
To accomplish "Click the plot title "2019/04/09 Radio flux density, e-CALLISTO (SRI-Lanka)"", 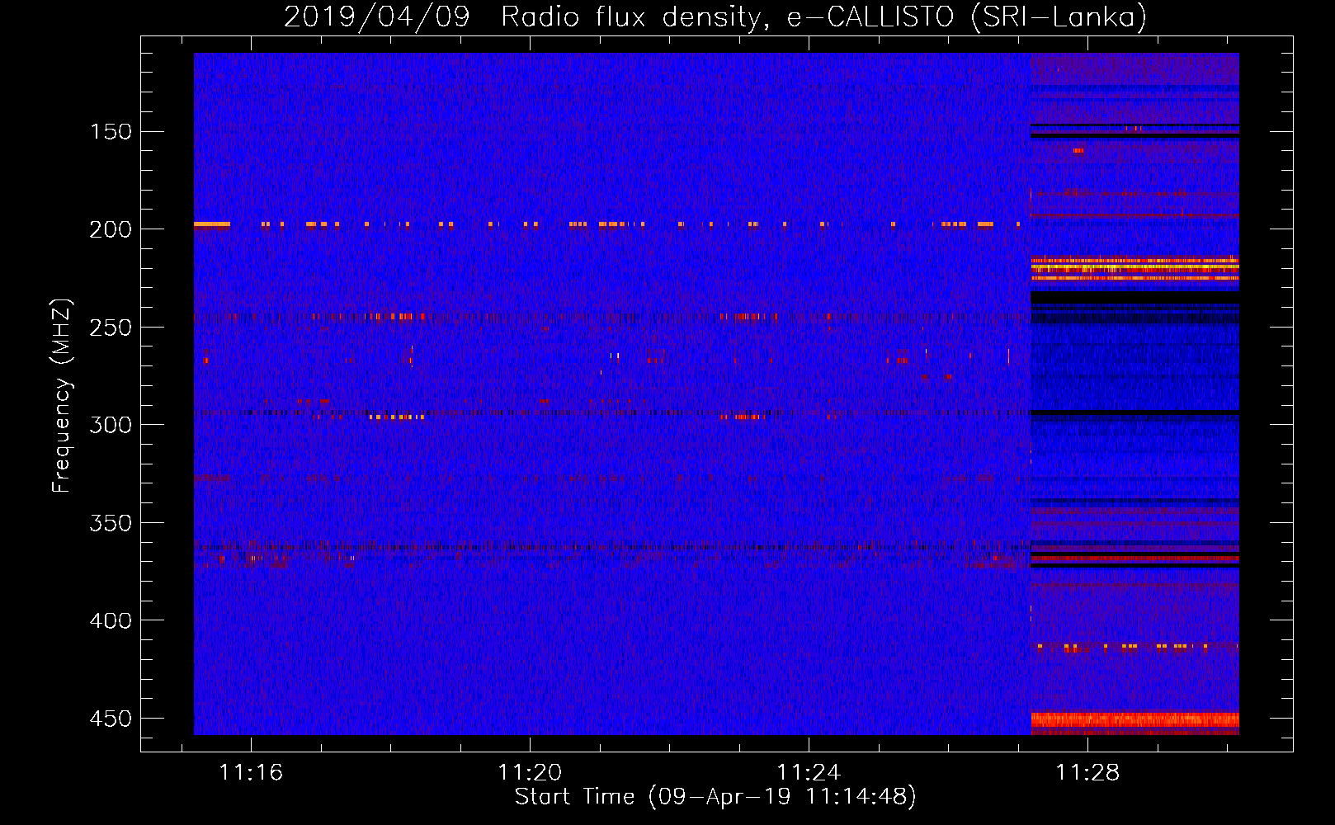I will tap(715, 16).
